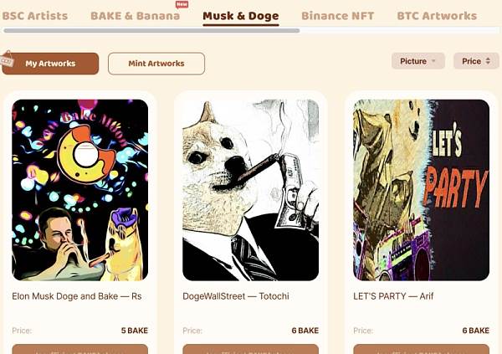Go to the BTC Artworks tab
Image resolution: width=502 pixels, height=354 pixels.
(437, 16)
